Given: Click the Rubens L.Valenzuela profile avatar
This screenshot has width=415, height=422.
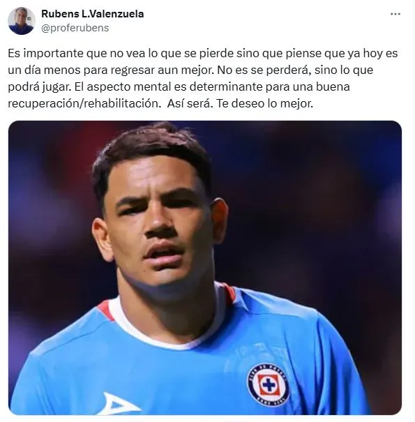Looking at the screenshot, I should click(22, 21).
